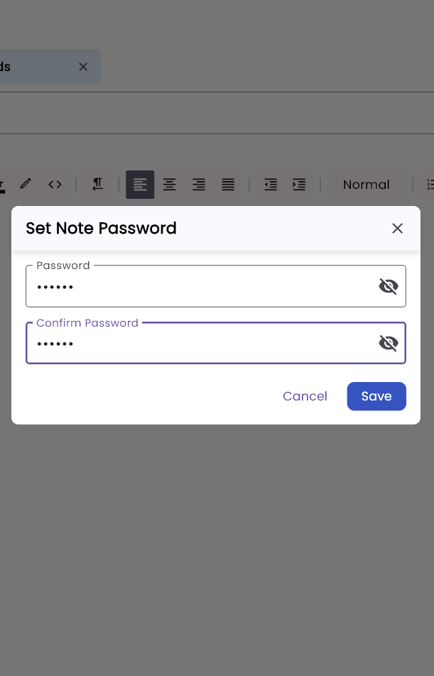Save the note password
Screen dimensions: 434x676
tap(376, 396)
